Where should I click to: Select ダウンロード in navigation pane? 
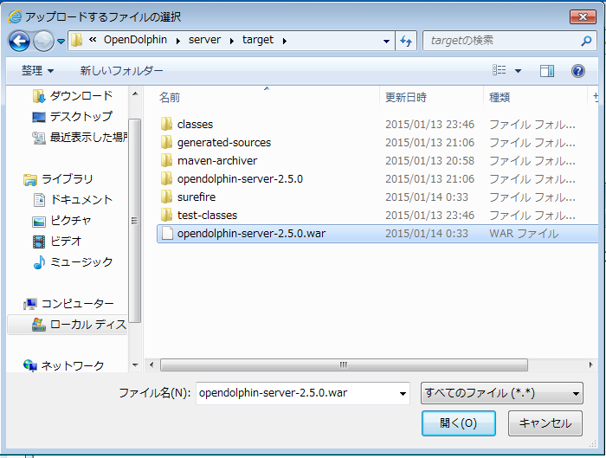[x=73, y=96]
